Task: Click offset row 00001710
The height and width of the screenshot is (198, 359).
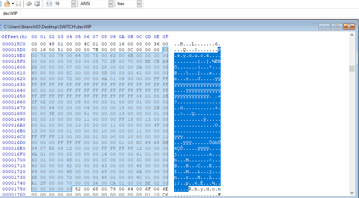Action: [14, 166]
